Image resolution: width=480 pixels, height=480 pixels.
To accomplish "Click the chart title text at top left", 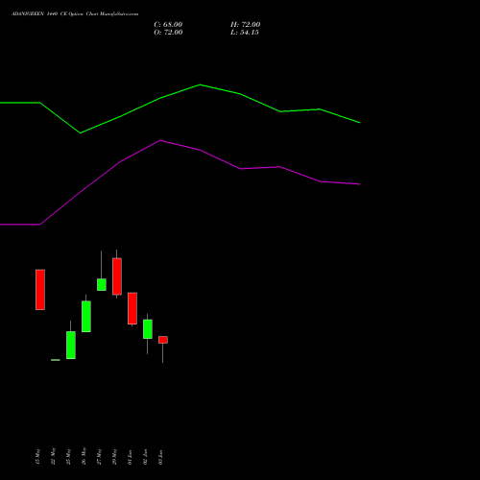I will [x=75, y=14].
